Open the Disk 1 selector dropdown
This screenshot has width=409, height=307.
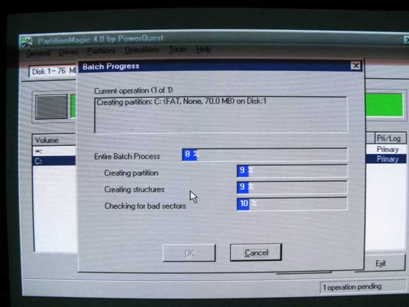(53, 71)
